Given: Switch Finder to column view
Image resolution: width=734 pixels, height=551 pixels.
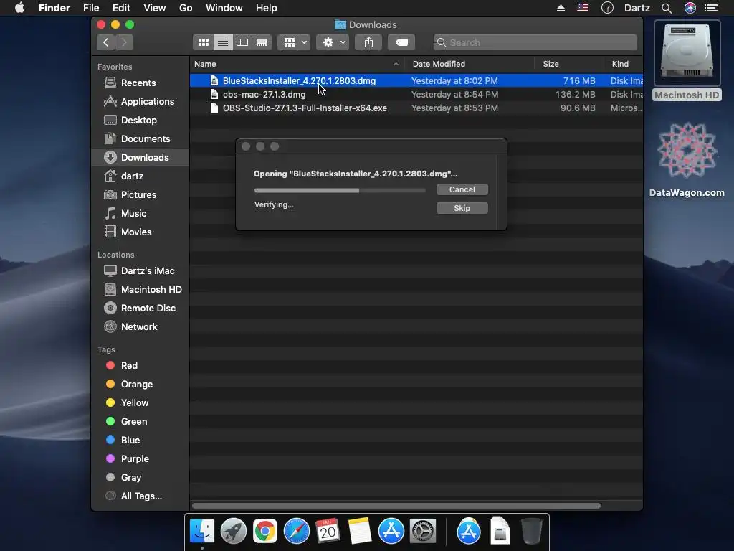Looking at the screenshot, I should click(x=242, y=42).
